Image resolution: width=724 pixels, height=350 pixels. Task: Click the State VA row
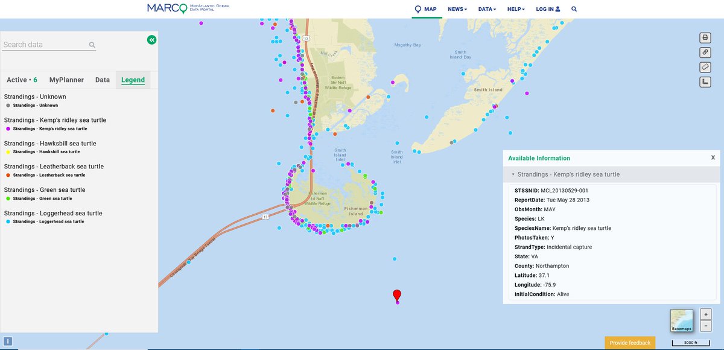[x=526, y=256]
